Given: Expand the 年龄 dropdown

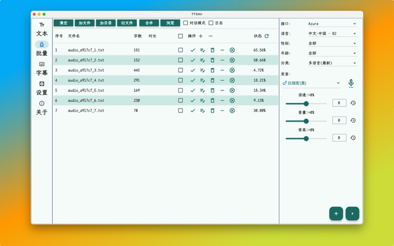Looking at the screenshot, I should (x=332, y=53).
